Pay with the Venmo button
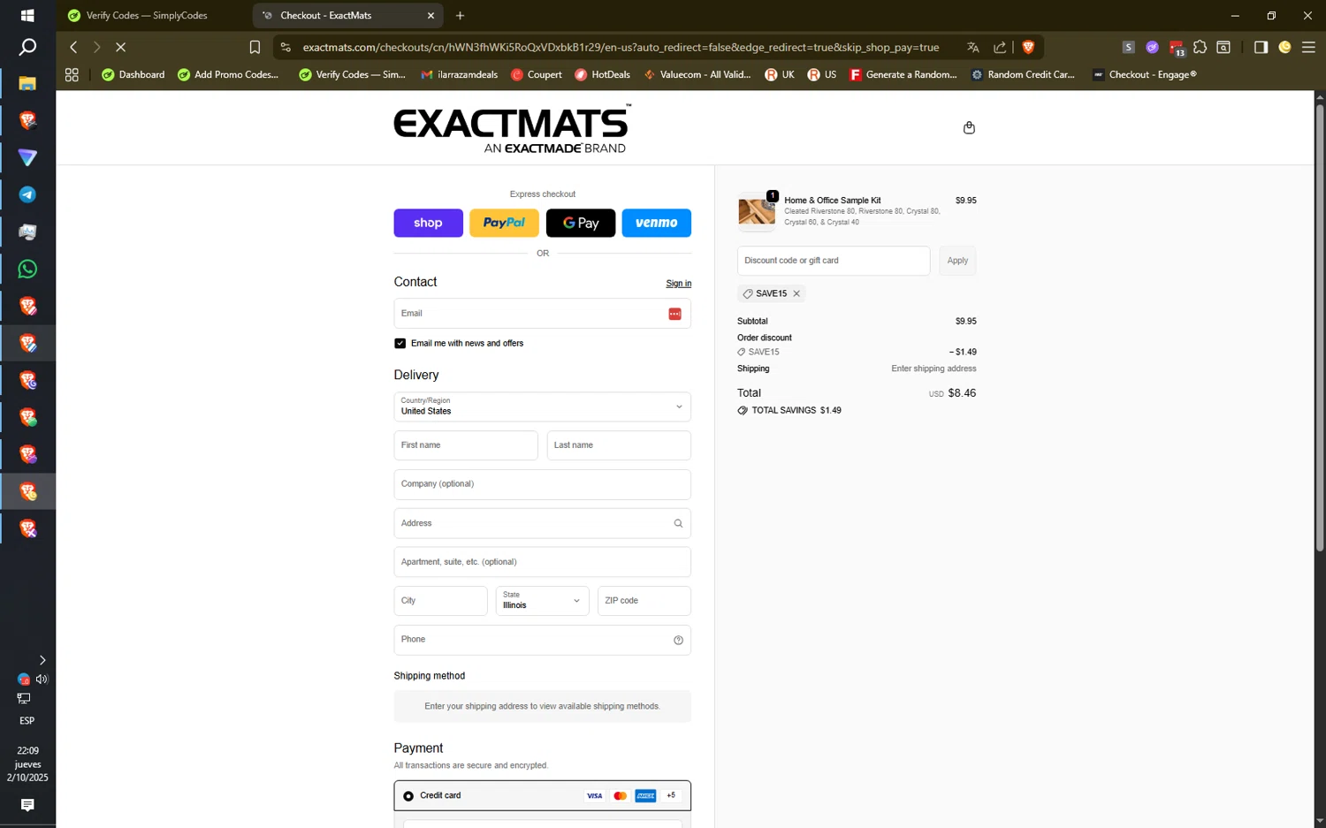 (657, 223)
